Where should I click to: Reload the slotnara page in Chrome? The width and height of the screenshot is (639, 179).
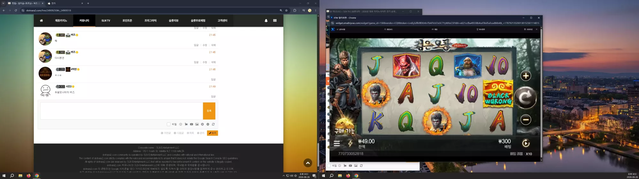tap(16, 11)
